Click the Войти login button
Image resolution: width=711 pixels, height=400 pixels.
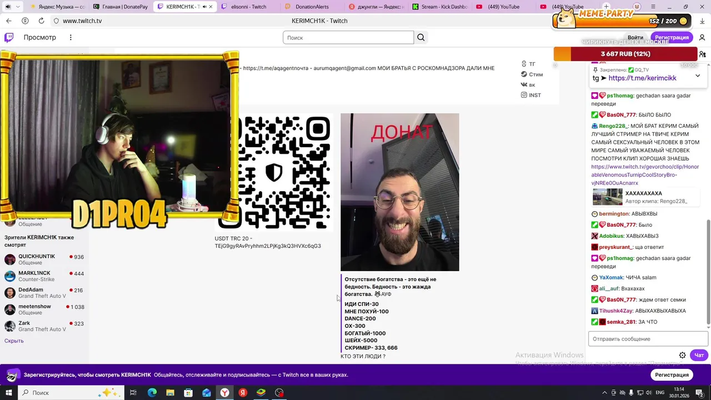point(635,38)
